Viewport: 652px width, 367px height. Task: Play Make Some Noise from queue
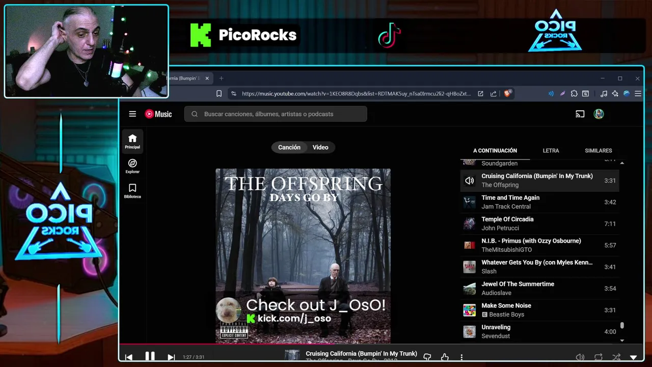tap(539, 310)
